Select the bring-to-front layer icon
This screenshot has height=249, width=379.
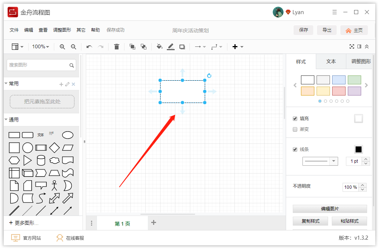coord(132,46)
